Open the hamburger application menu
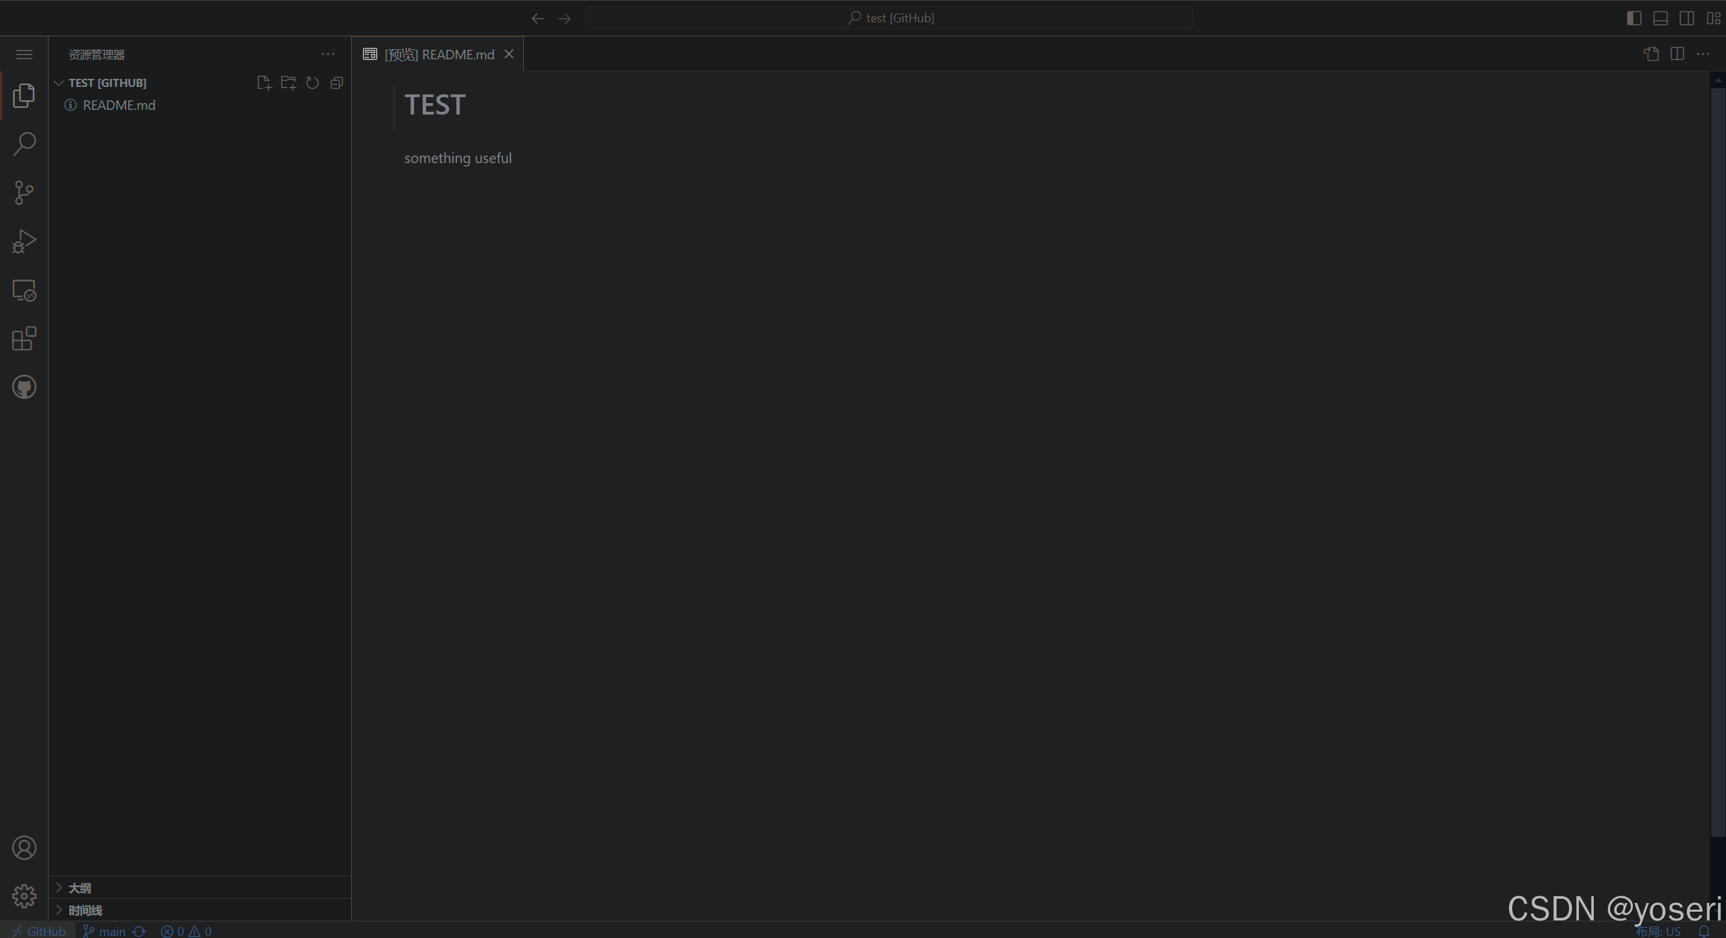1726x938 pixels. tap(24, 55)
